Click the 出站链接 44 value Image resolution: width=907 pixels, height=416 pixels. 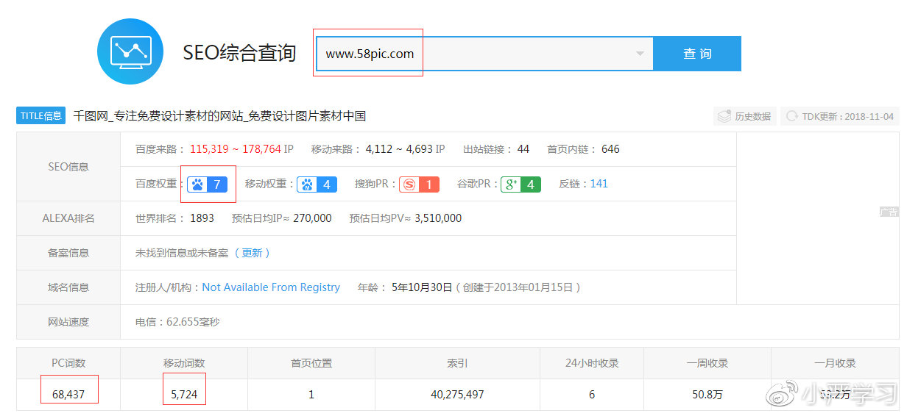523,149
